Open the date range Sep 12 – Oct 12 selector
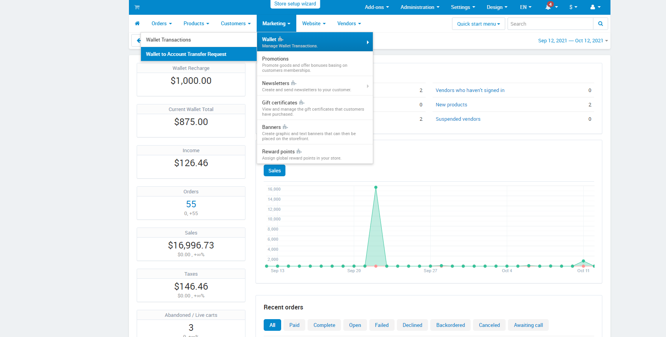Image resolution: width=666 pixels, height=337 pixels. [573, 40]
